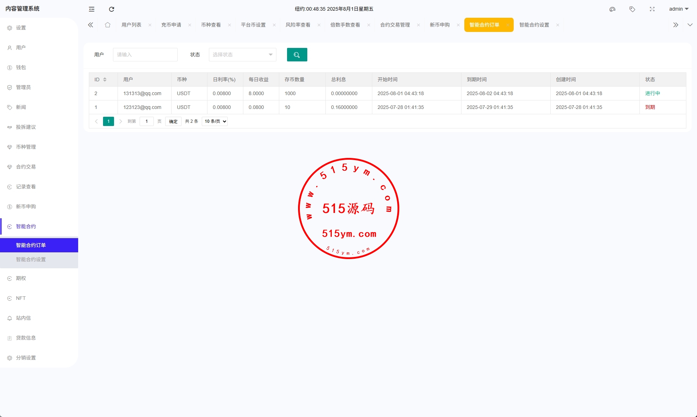The image size is (697, 417).
Task: Open the 10 条/页 page size selector
Action: [215, 121]
